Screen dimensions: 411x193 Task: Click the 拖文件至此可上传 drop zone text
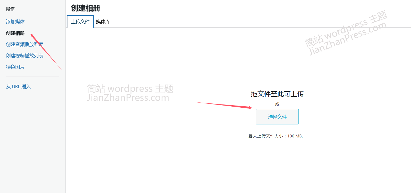(277, 94)
